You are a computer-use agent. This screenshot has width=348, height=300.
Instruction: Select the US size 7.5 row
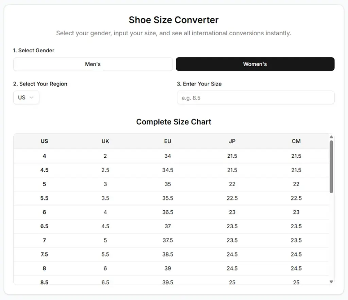click(x=171, y=254)
